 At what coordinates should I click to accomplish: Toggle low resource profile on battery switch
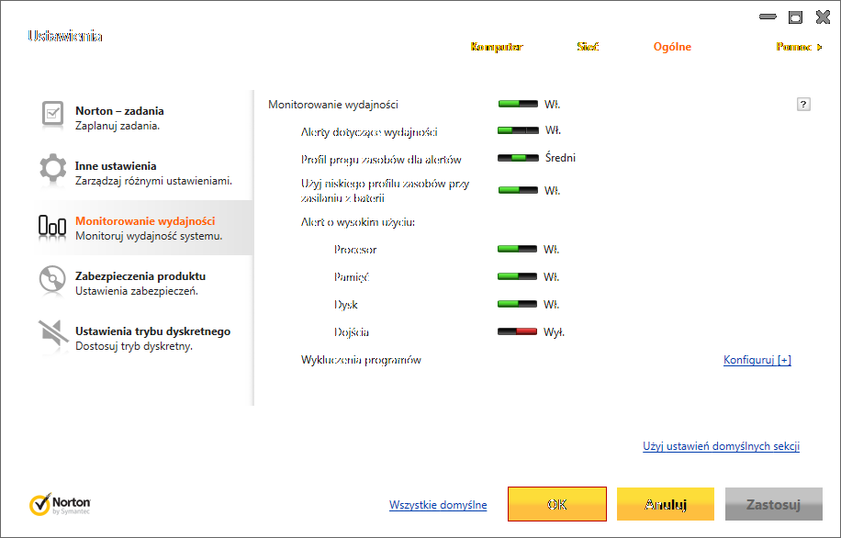pyautogui.click(x=518, y=190)
